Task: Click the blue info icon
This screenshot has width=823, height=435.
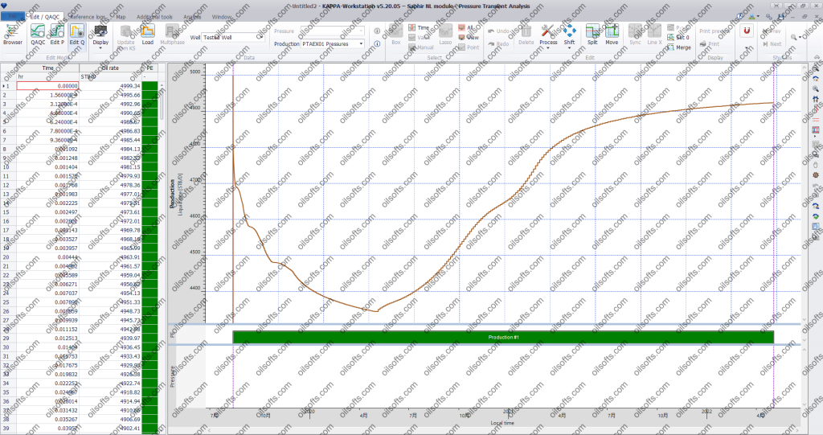Action: [377, 43]
